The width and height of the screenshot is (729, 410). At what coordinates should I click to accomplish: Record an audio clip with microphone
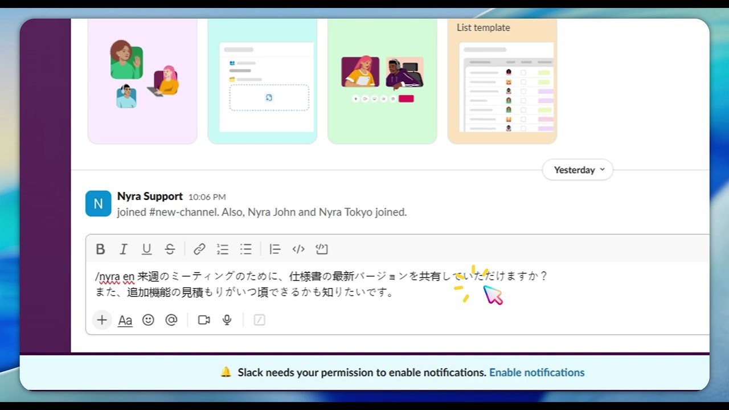click(x=227, y=320)
